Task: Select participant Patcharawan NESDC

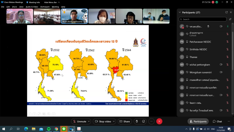Action: (204, 42)
